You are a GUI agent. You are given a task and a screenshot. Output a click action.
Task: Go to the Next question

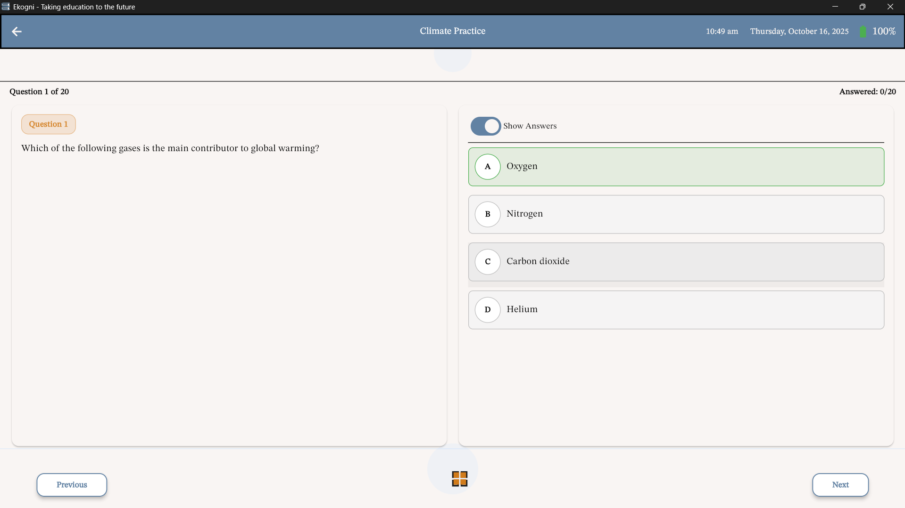pyautogui.click(x=840, y=484)
